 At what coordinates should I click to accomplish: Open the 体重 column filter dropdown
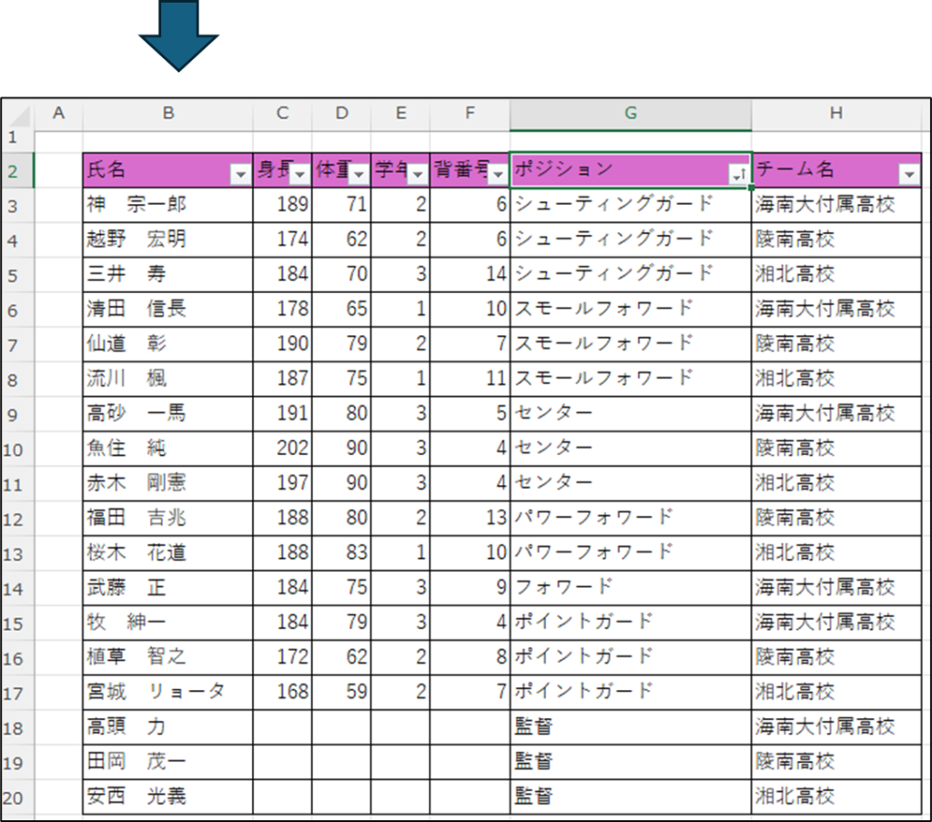(x=359, y=175)
